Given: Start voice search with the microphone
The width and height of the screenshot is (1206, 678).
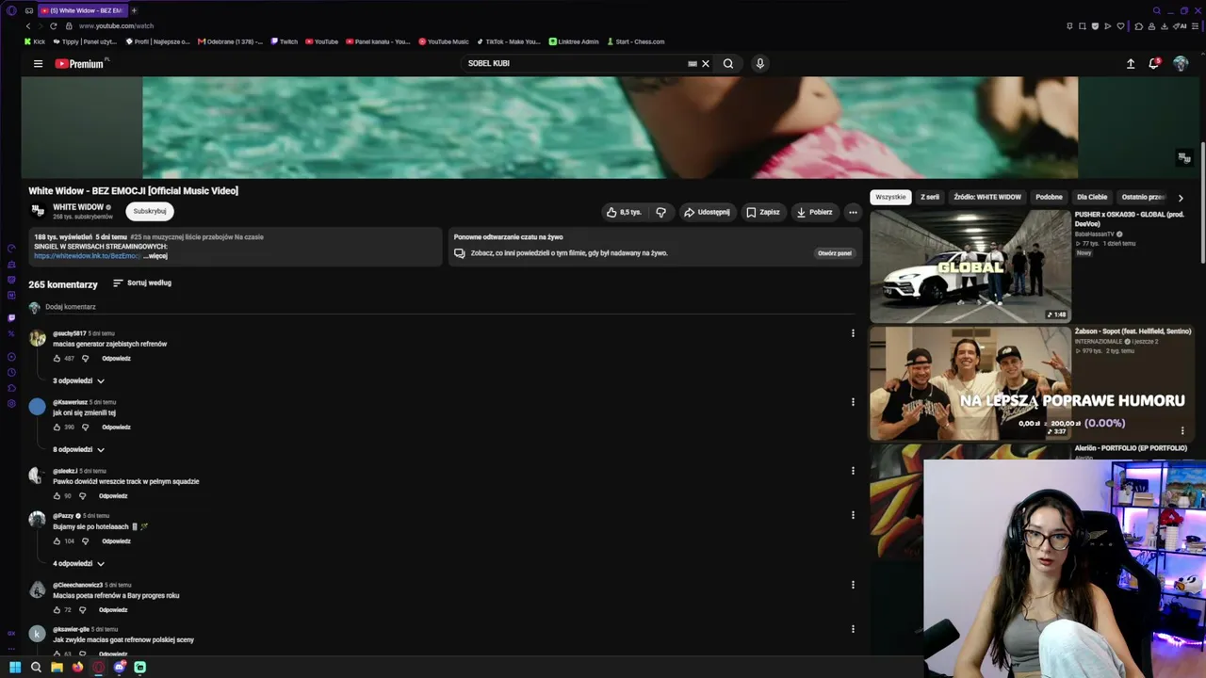Looking at the screenshot, I should click(759, 64).
